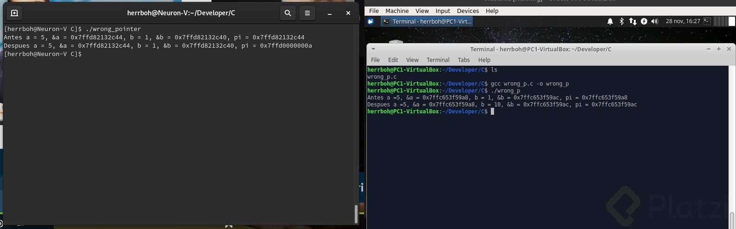Open the Input menu in VirtualBox
Screen dimensions: 736x229
pyautogui.click(x=443, y=11)
